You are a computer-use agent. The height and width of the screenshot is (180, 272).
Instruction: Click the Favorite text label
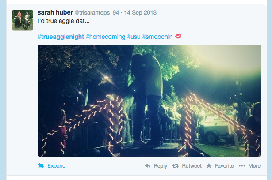(x=224, y=166)
